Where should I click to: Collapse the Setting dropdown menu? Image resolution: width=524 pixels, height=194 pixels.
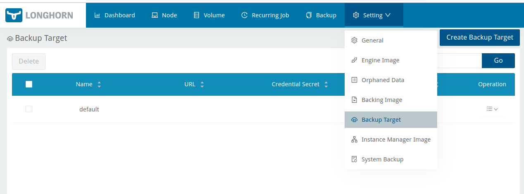point(372,15)
